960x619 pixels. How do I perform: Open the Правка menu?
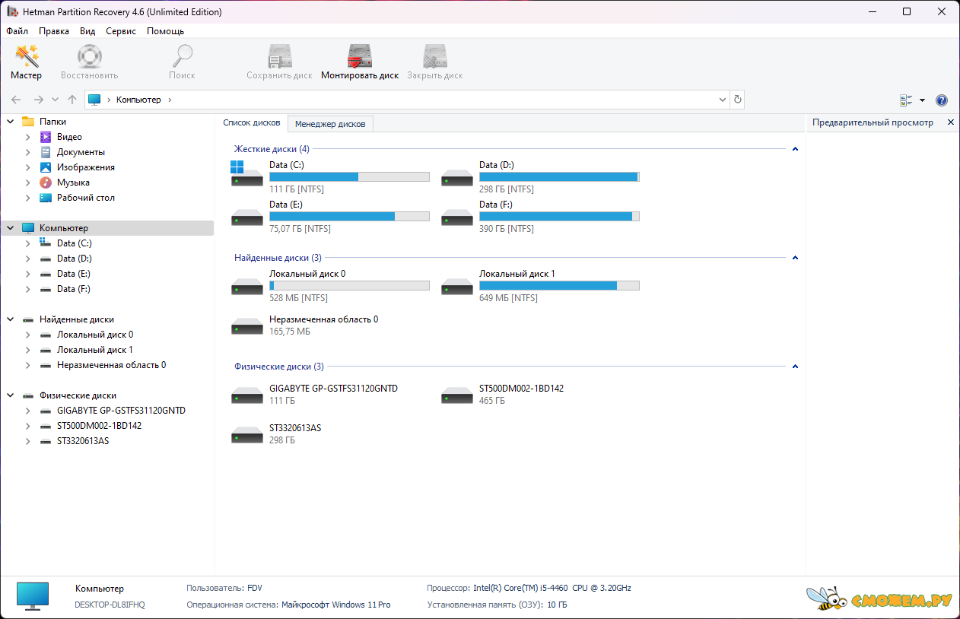[54, 31]
